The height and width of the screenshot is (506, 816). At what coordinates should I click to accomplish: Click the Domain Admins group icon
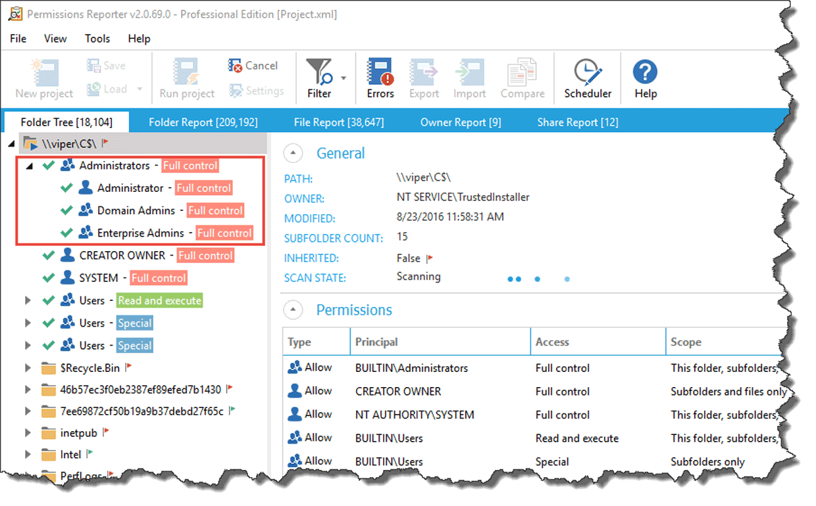(85, 210)
